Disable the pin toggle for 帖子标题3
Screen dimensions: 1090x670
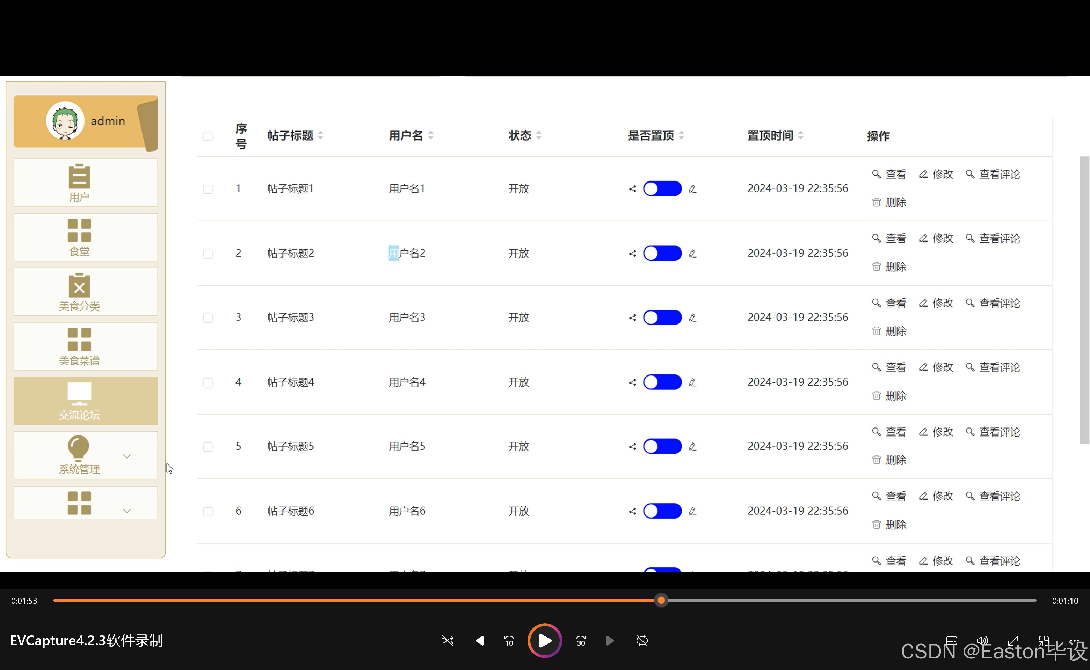(x=662, y=317)
